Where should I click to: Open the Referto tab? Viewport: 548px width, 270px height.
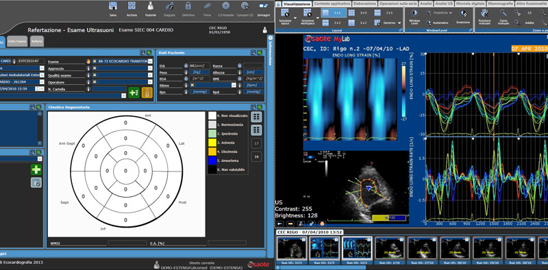pos(37,42)
